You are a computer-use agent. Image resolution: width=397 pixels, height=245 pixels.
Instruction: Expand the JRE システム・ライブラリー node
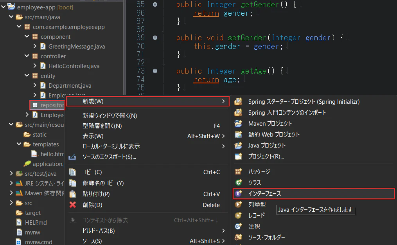[x=11, y=183]
